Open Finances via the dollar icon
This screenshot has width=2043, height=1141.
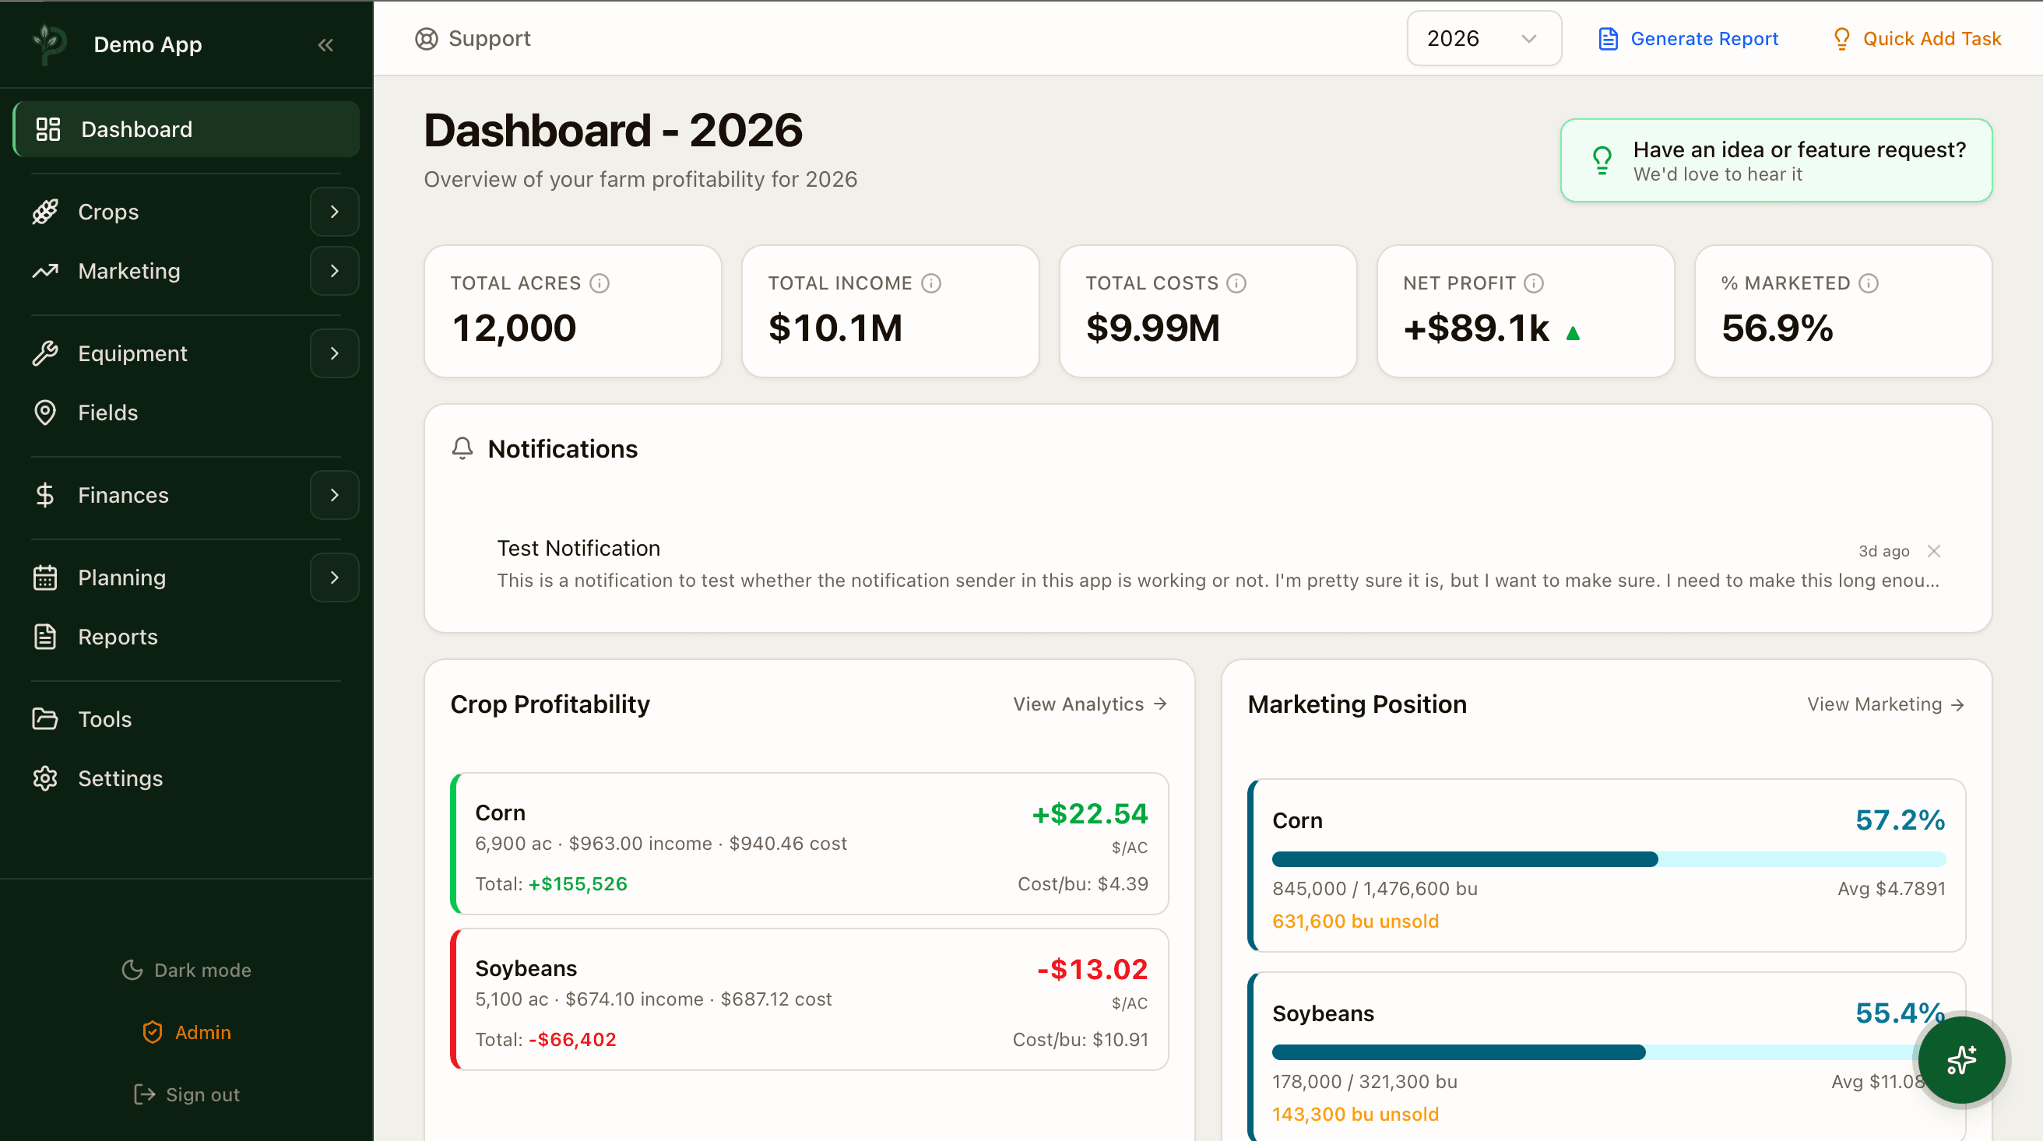[x=46, y=495]
